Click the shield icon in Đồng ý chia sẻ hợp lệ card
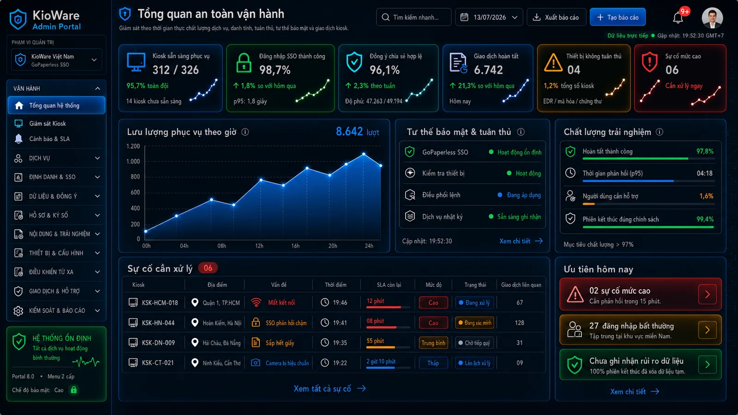 354,62
